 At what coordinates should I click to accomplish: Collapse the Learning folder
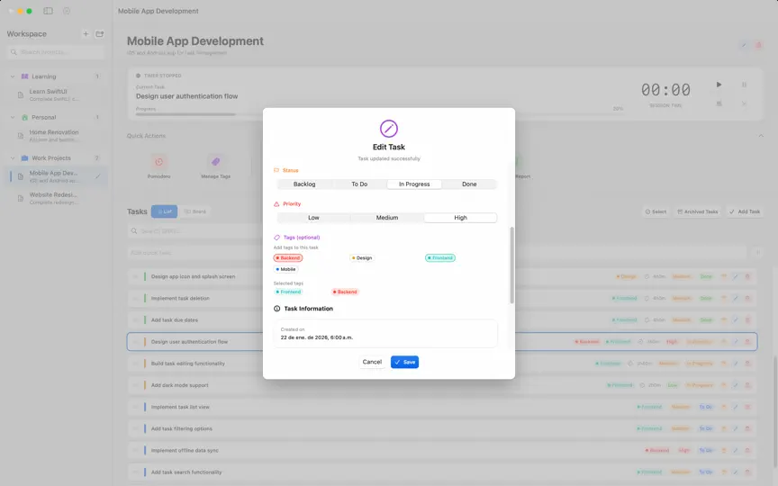[x=13, y=76]
